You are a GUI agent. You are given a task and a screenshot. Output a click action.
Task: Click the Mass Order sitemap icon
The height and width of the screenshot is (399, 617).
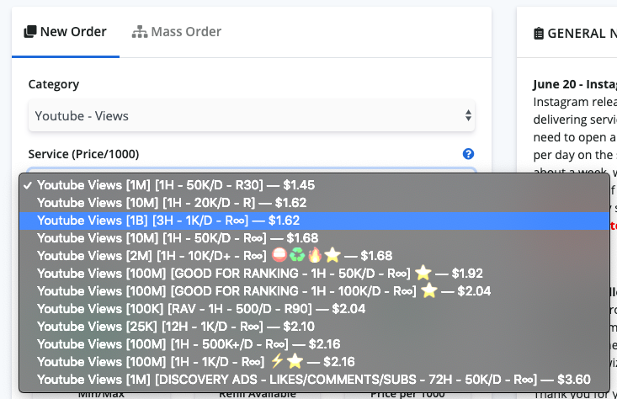(139, 32)
